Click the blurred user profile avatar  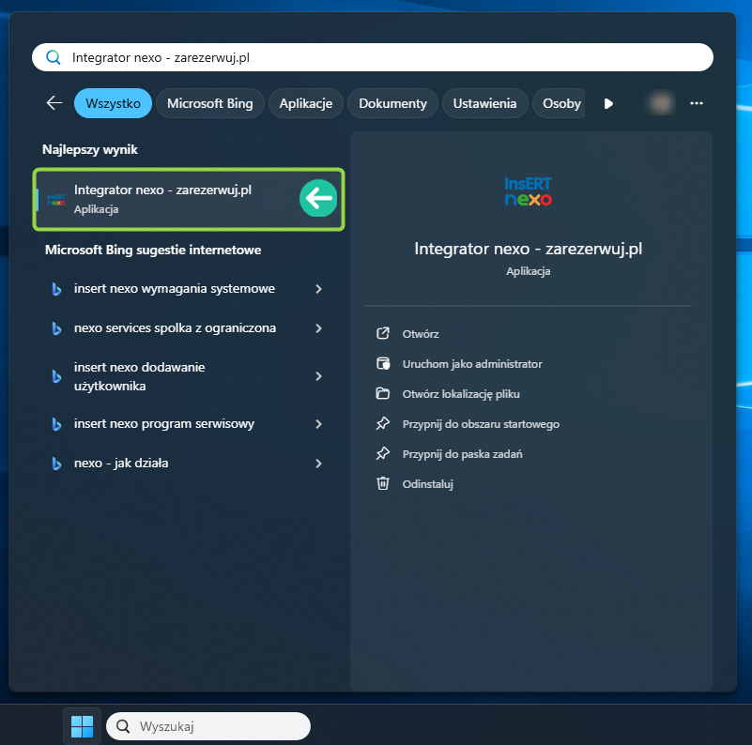(x=660, y=103)
